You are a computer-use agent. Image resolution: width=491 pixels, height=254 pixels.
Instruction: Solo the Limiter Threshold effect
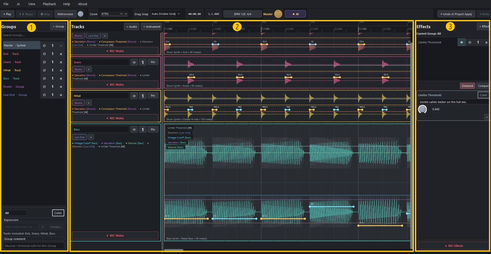click(461, 42)
